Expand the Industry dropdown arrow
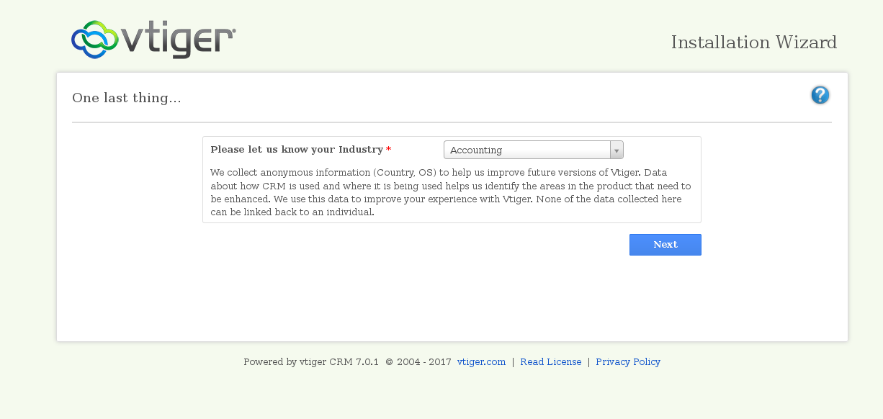The width and height of the screenshot is (883, 419). point(617,150)
